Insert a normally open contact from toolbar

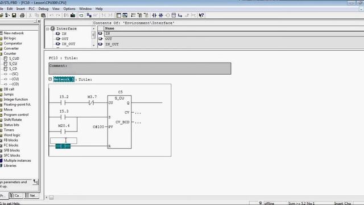[x=154, y=15]
